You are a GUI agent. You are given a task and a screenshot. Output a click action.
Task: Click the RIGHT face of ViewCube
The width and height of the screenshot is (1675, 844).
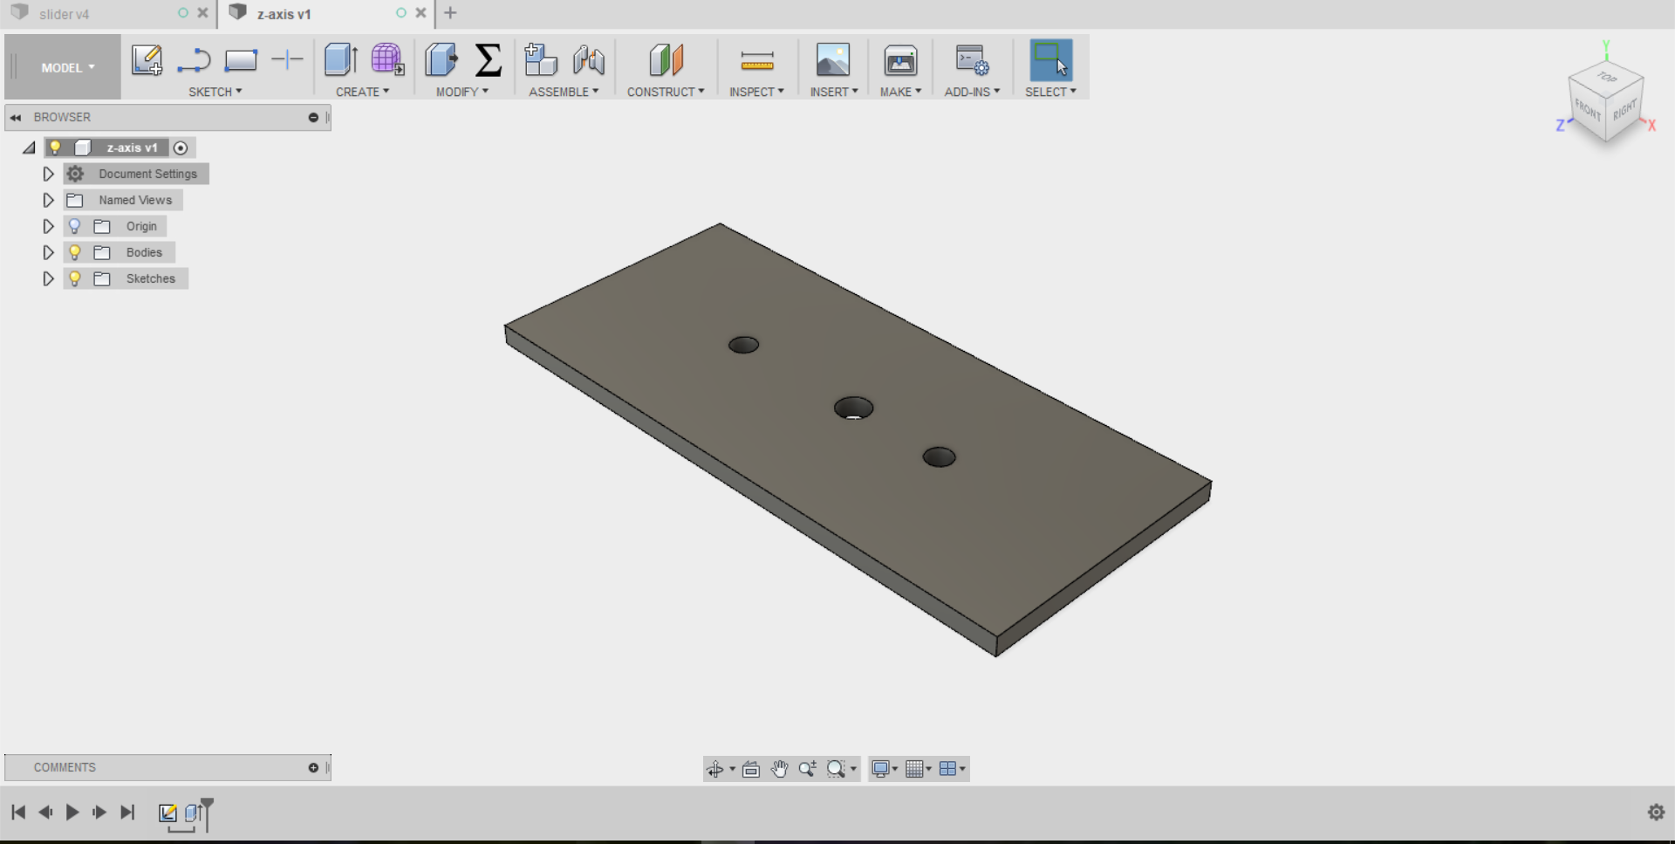pyautogui.click(x=1624, y=111)
